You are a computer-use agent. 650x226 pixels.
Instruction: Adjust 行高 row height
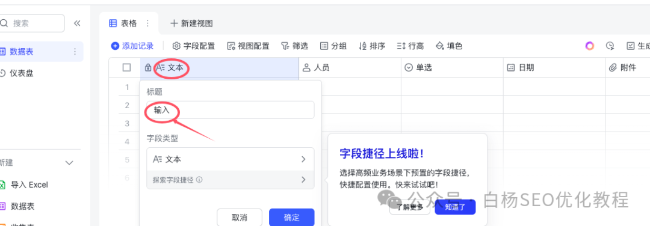[410, 46]
